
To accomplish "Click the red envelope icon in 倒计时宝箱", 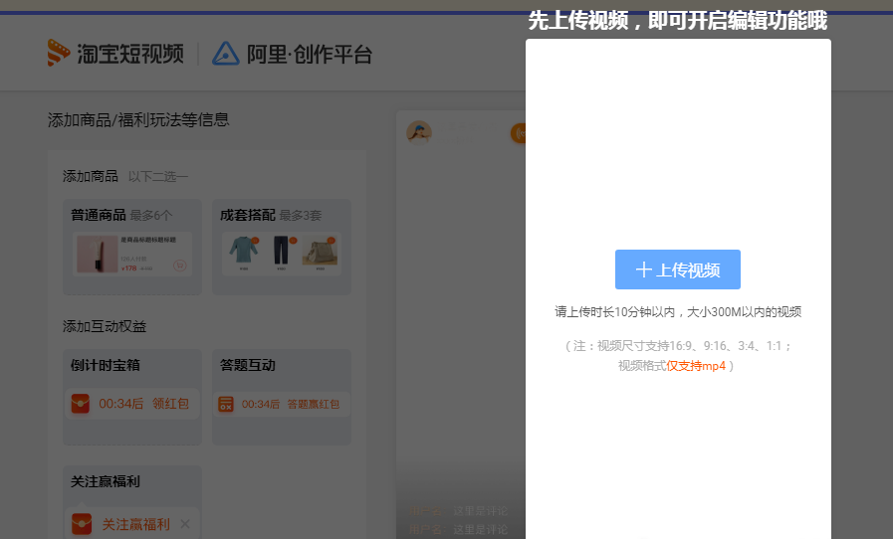I will click(x=82, y=404).
